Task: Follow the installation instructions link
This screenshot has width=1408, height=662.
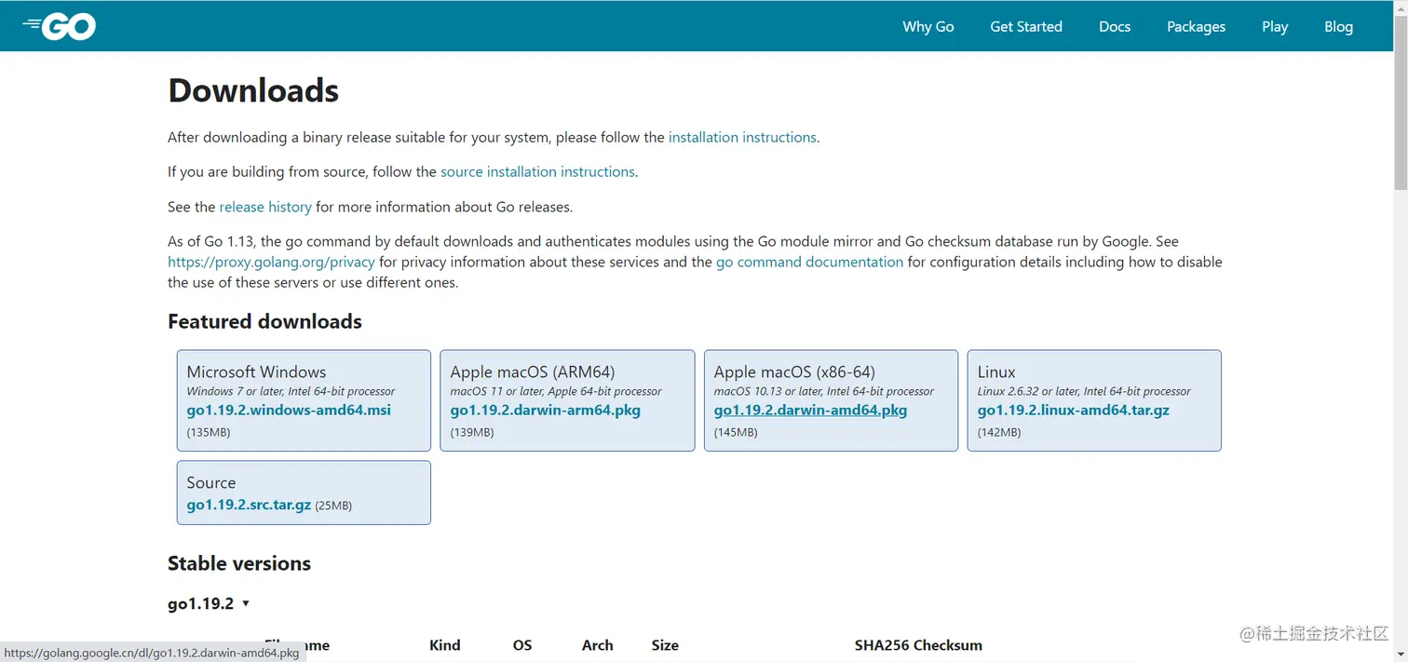Action: (742, 137)
